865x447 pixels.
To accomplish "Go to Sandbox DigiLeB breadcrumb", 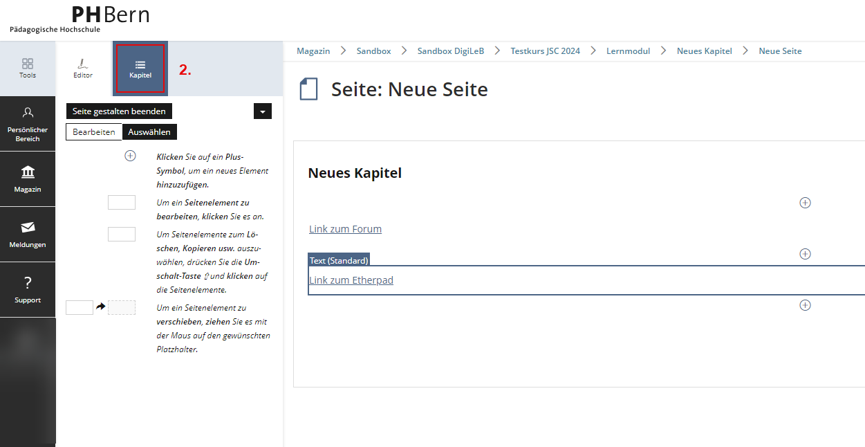I will coord(450,51).
